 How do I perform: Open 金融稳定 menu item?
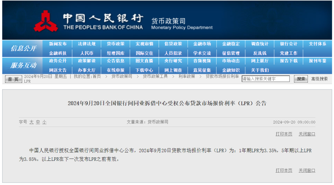(x=231, y=44)
